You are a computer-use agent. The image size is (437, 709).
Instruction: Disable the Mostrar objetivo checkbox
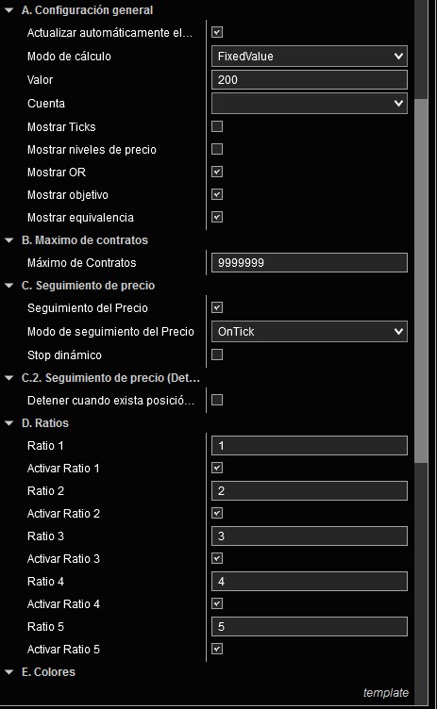(217, 194)
